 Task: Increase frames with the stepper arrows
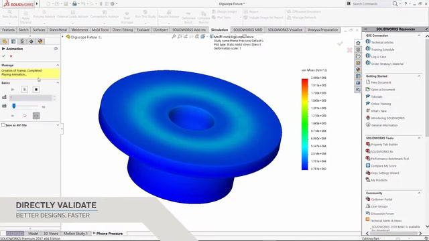[54, 96]
